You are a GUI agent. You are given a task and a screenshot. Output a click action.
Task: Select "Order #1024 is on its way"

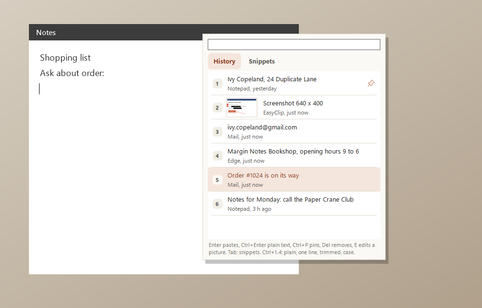(294, 180)
